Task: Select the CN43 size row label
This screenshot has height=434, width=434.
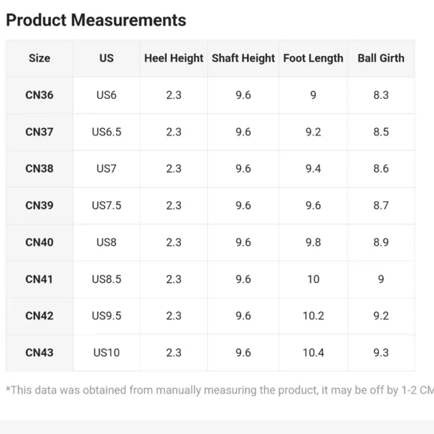Action: [40, 352]
